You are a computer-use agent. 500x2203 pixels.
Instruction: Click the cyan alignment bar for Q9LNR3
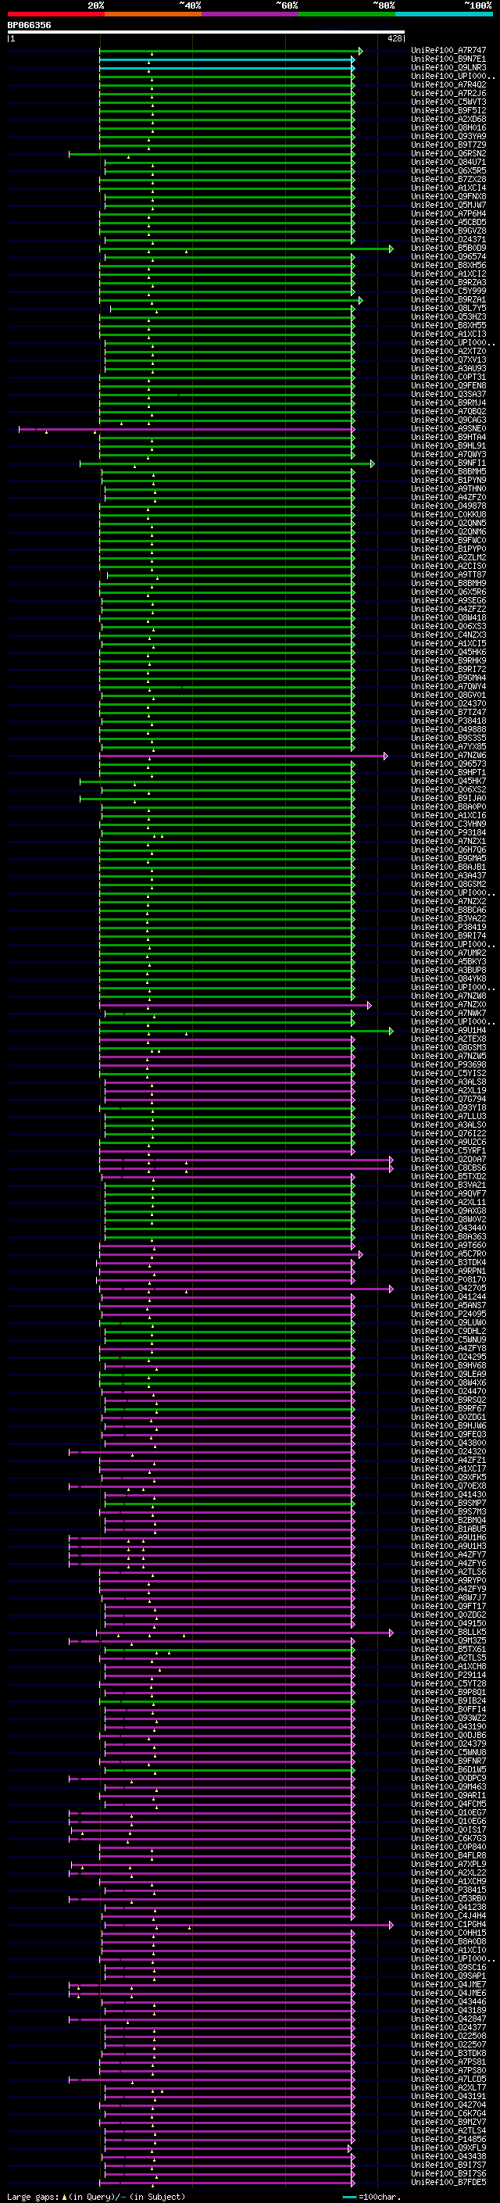tap(227, 67)
